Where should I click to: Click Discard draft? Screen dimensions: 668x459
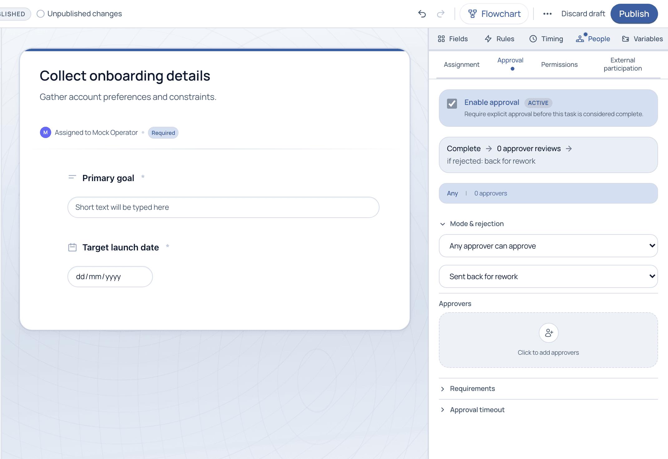(583, 14)
